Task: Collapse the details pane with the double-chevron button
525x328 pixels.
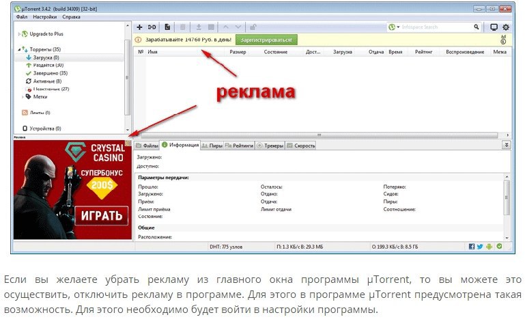Action: pyautogui.click(x=506, y=145)
